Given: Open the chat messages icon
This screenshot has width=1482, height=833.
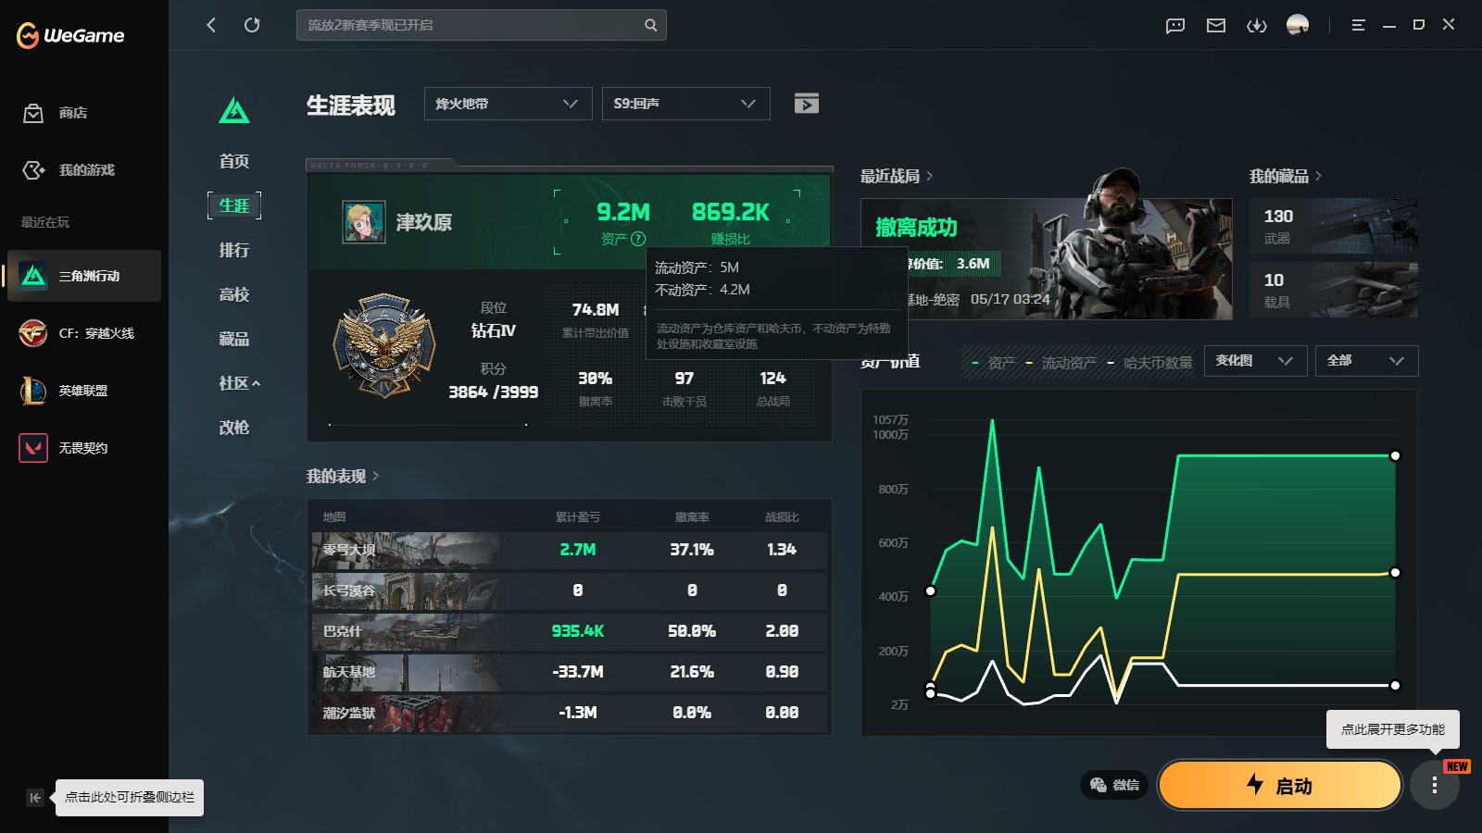Looking at the screenshot, I should pos(1175,26).
